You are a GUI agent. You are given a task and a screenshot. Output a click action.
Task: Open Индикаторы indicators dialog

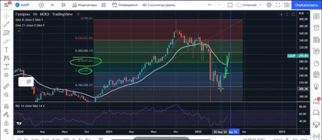coord(84,5)
